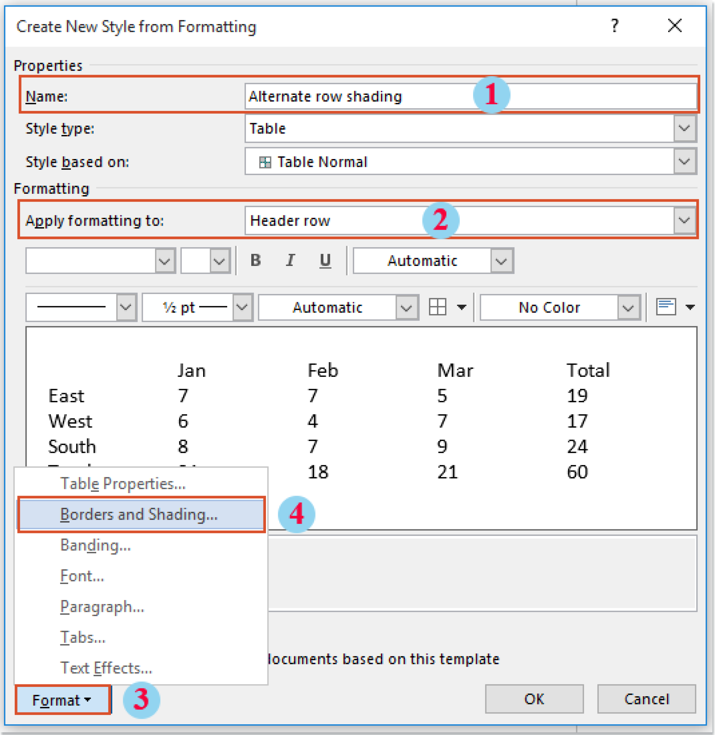Select Borders and Shading from the menu
This screenshot has width=715, height=735.
[139, 514]
